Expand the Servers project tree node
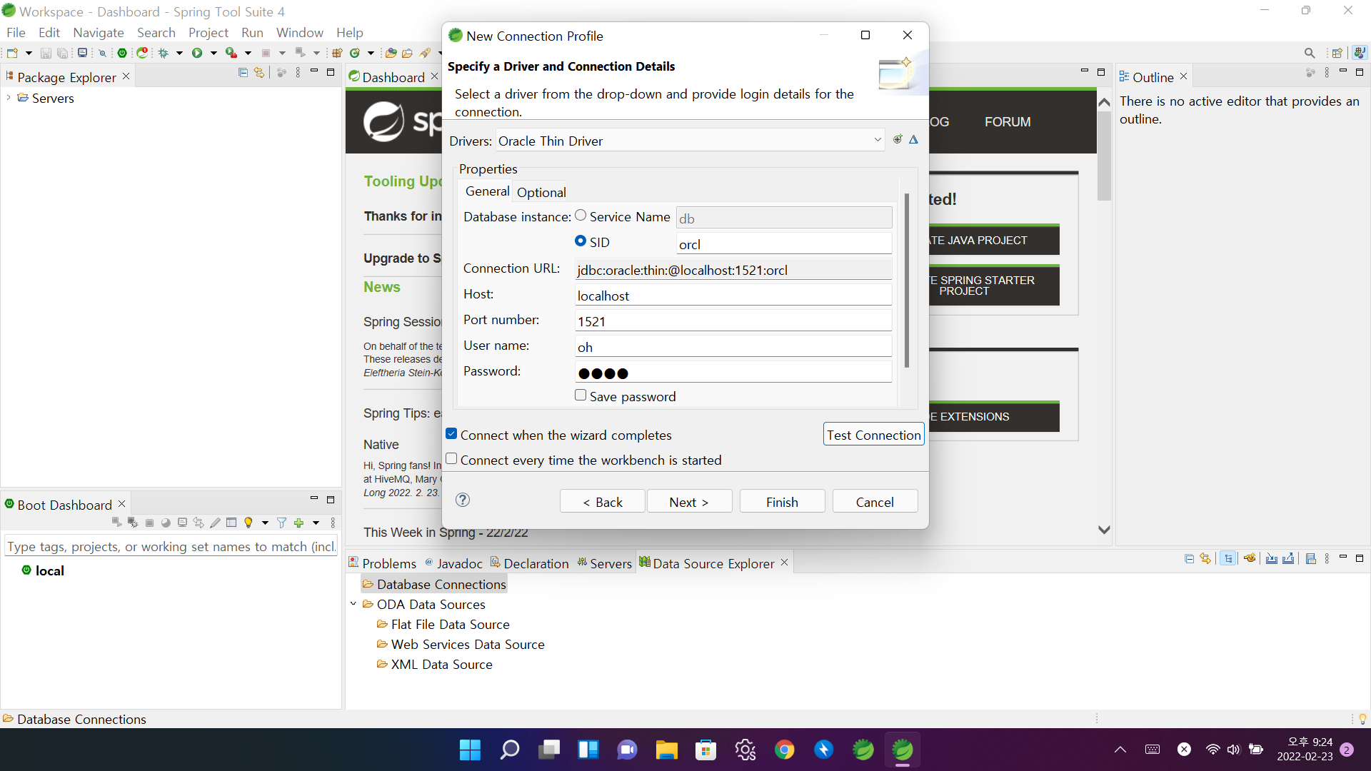 click(x=9, y=98)
